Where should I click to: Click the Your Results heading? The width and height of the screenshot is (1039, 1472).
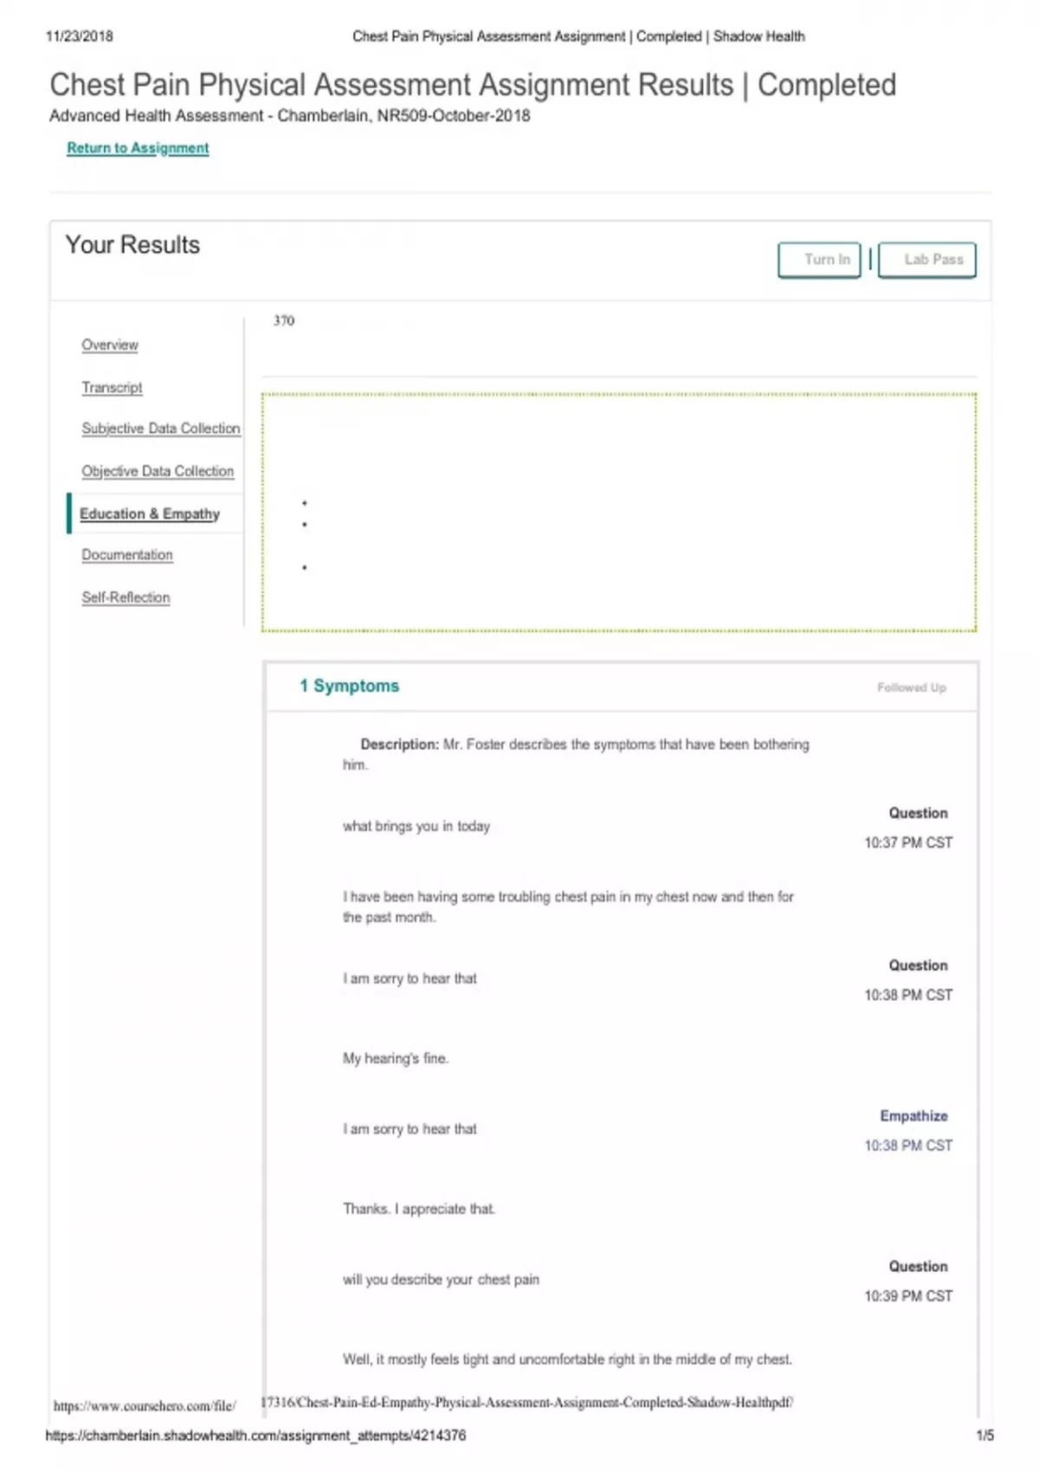[132, 245]
